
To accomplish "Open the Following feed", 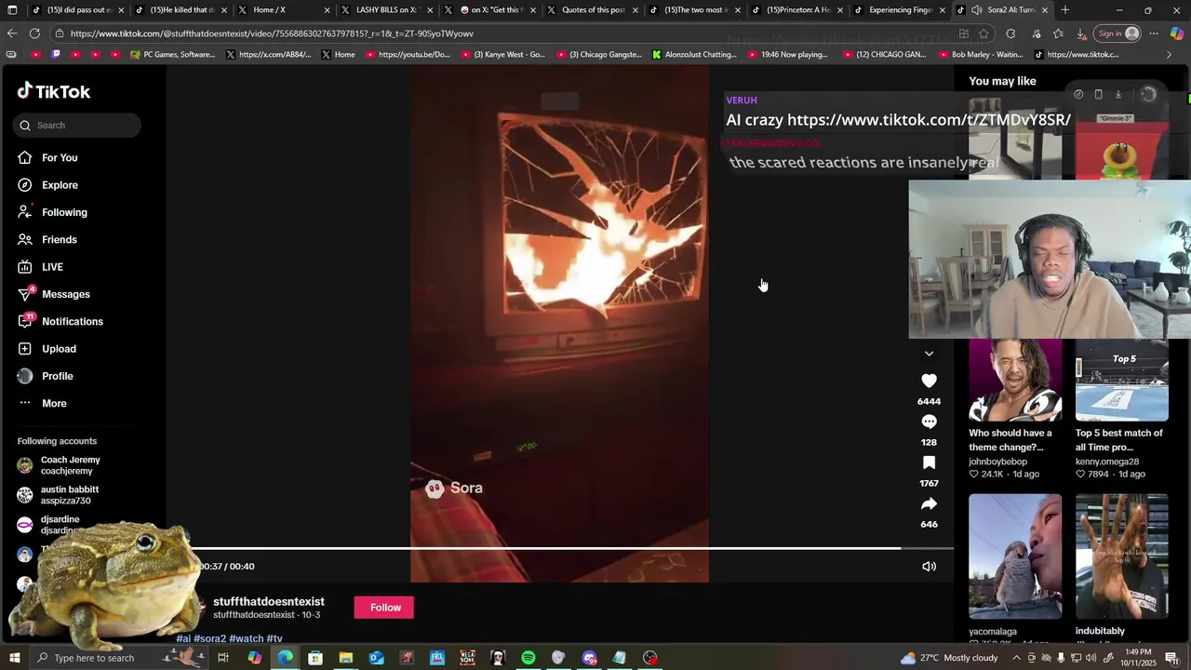I will tap(64, 212).
